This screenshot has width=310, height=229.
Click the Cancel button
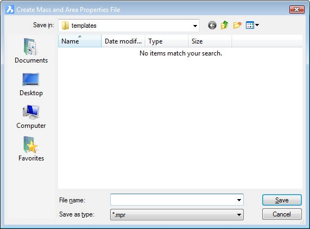click(x=282, y=214)
